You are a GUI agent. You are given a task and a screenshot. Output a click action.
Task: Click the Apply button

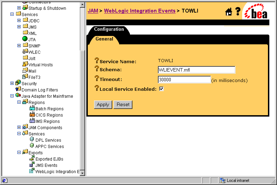pos(103,105)
